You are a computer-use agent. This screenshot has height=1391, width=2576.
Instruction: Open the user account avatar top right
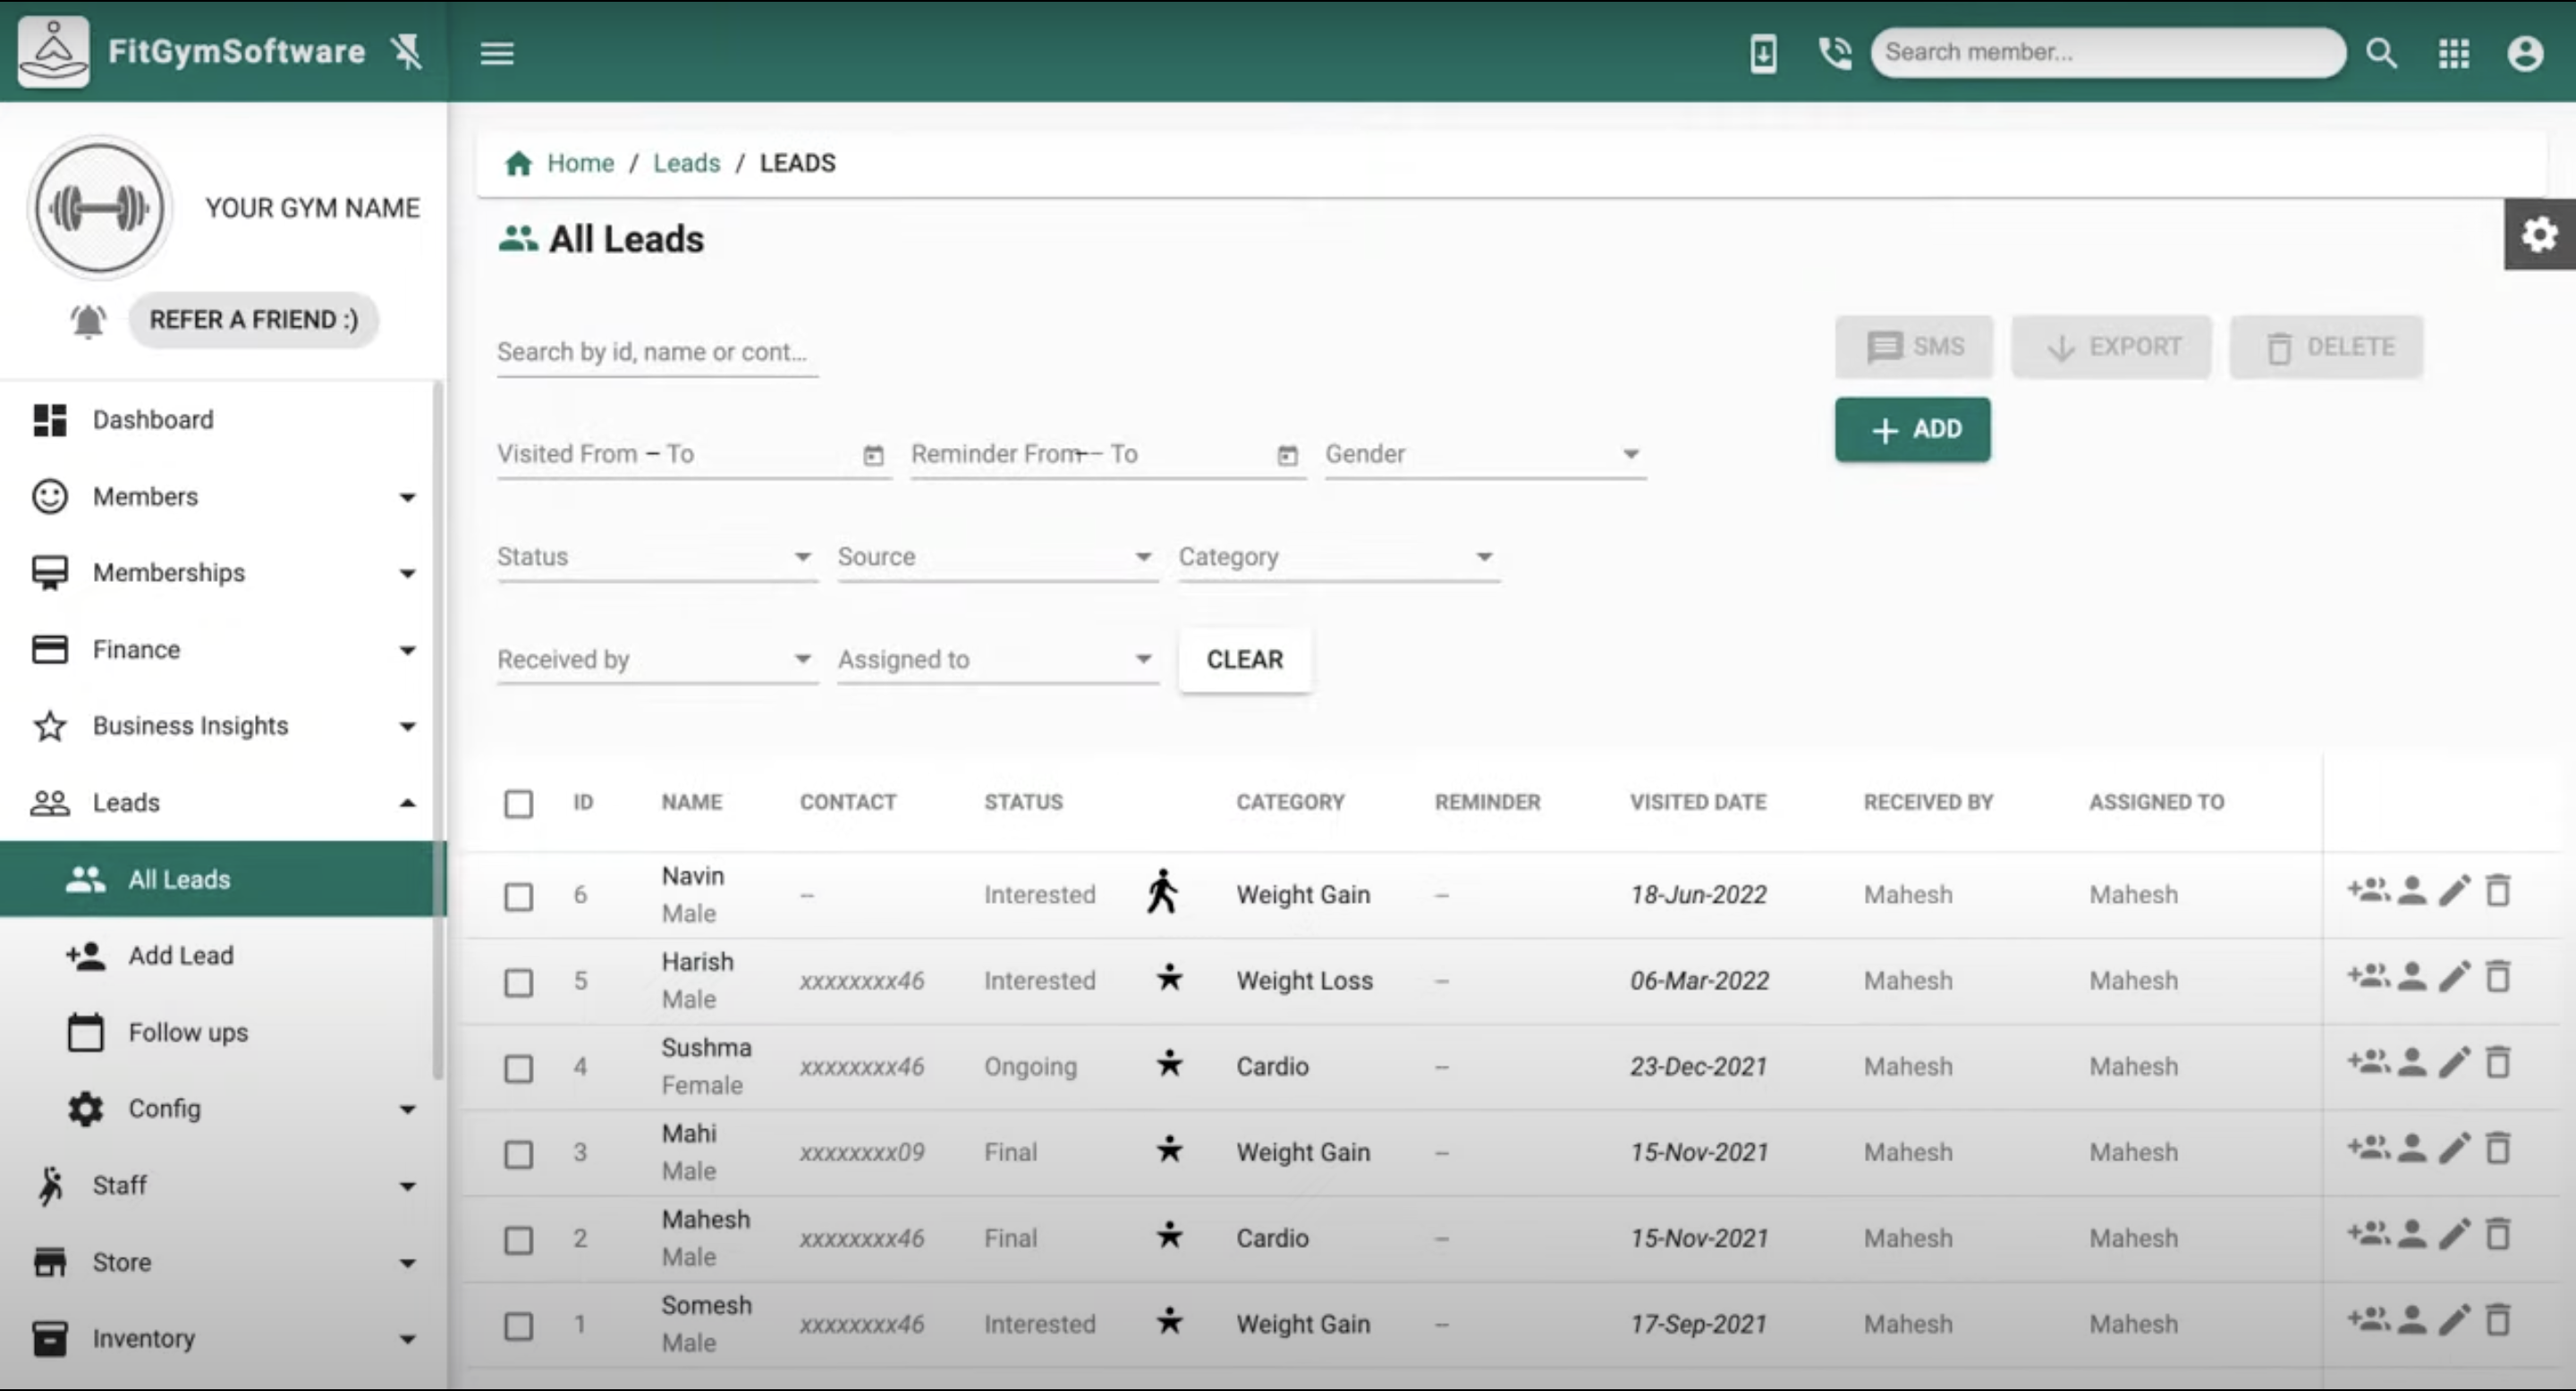[2525, 53]
